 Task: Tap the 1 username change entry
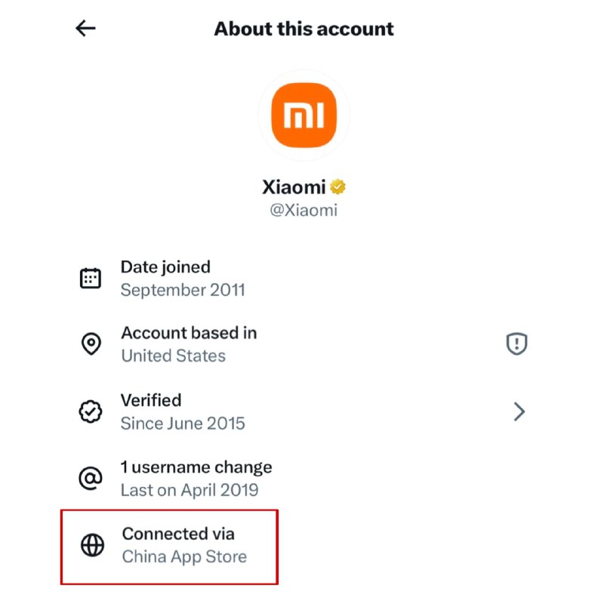pyautogui.click(x=196, y=478)
